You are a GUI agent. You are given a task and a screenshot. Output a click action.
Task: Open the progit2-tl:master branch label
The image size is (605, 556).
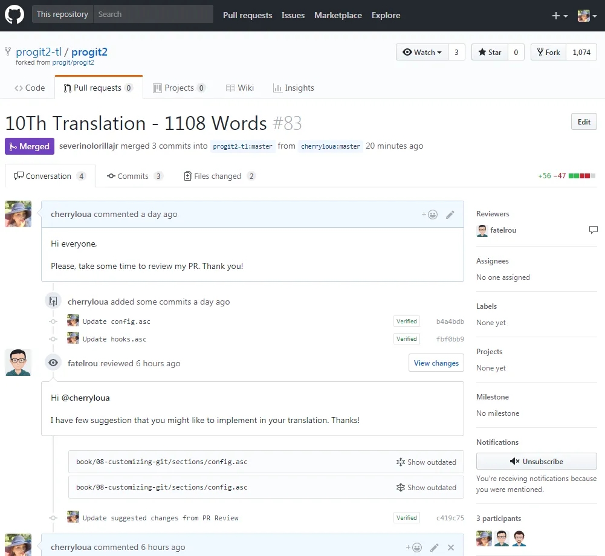[243, 146]
